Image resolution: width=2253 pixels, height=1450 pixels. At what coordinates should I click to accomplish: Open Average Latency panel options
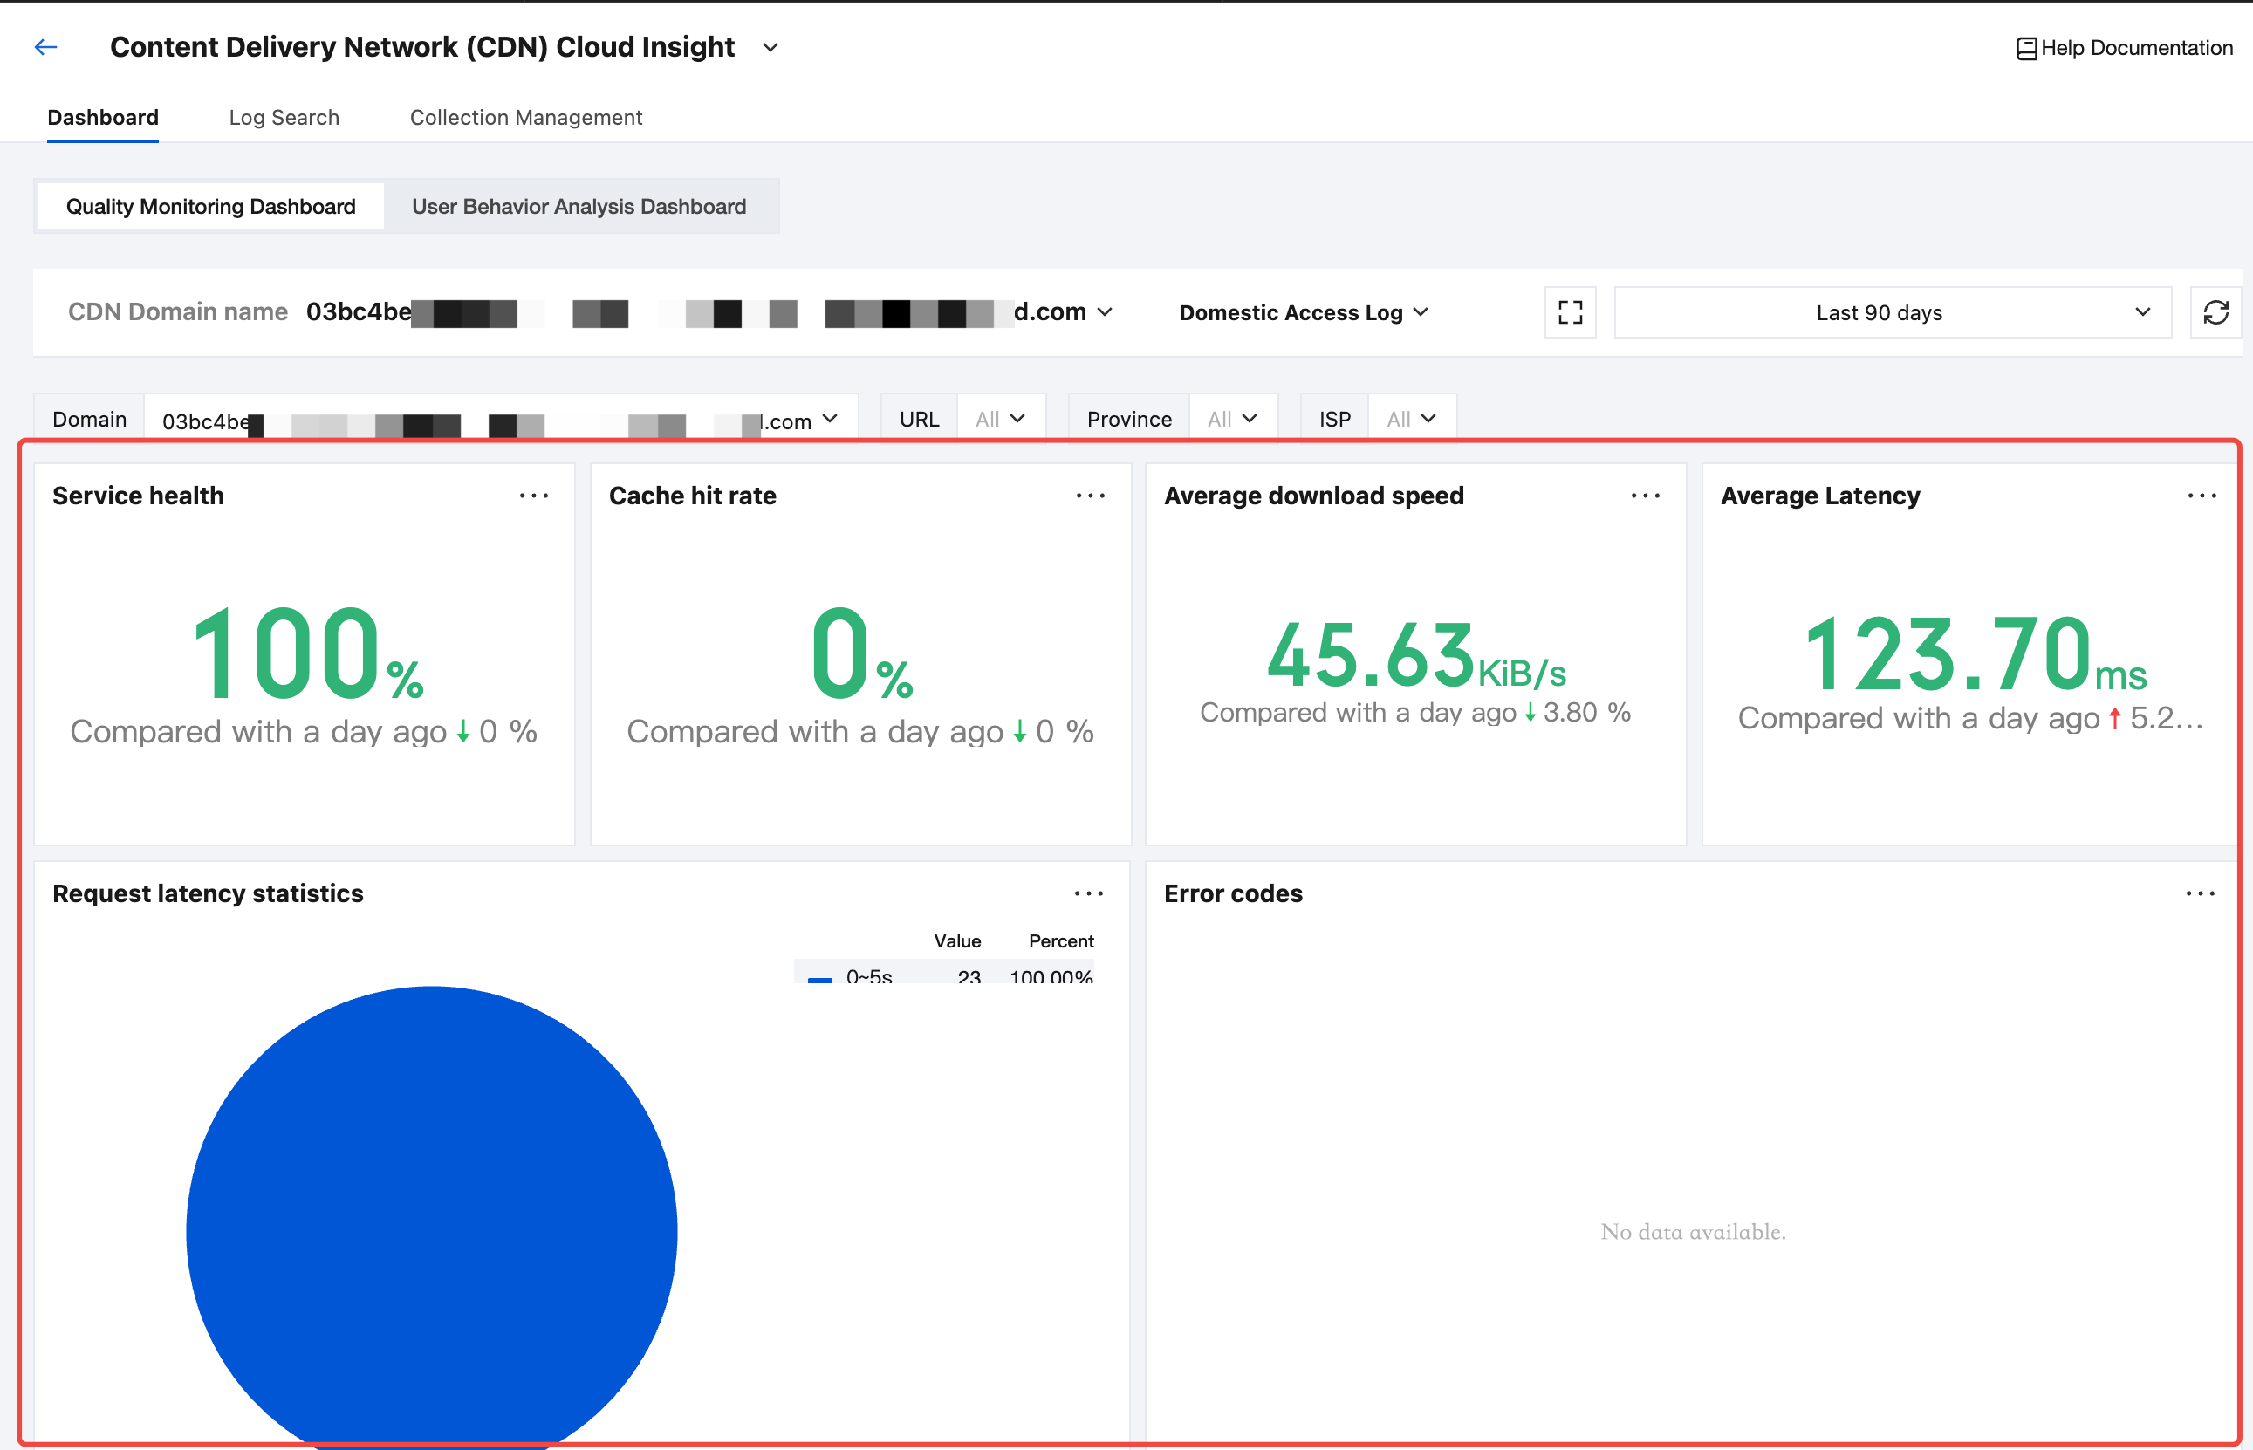tap(2202, 496)
